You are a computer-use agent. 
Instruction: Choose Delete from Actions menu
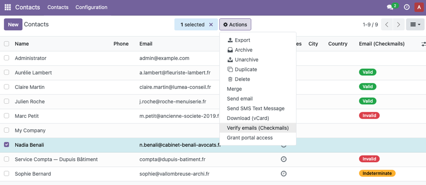258,79
